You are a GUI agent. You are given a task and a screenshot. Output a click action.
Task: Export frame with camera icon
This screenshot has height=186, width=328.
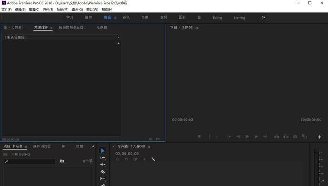point(295,136)
